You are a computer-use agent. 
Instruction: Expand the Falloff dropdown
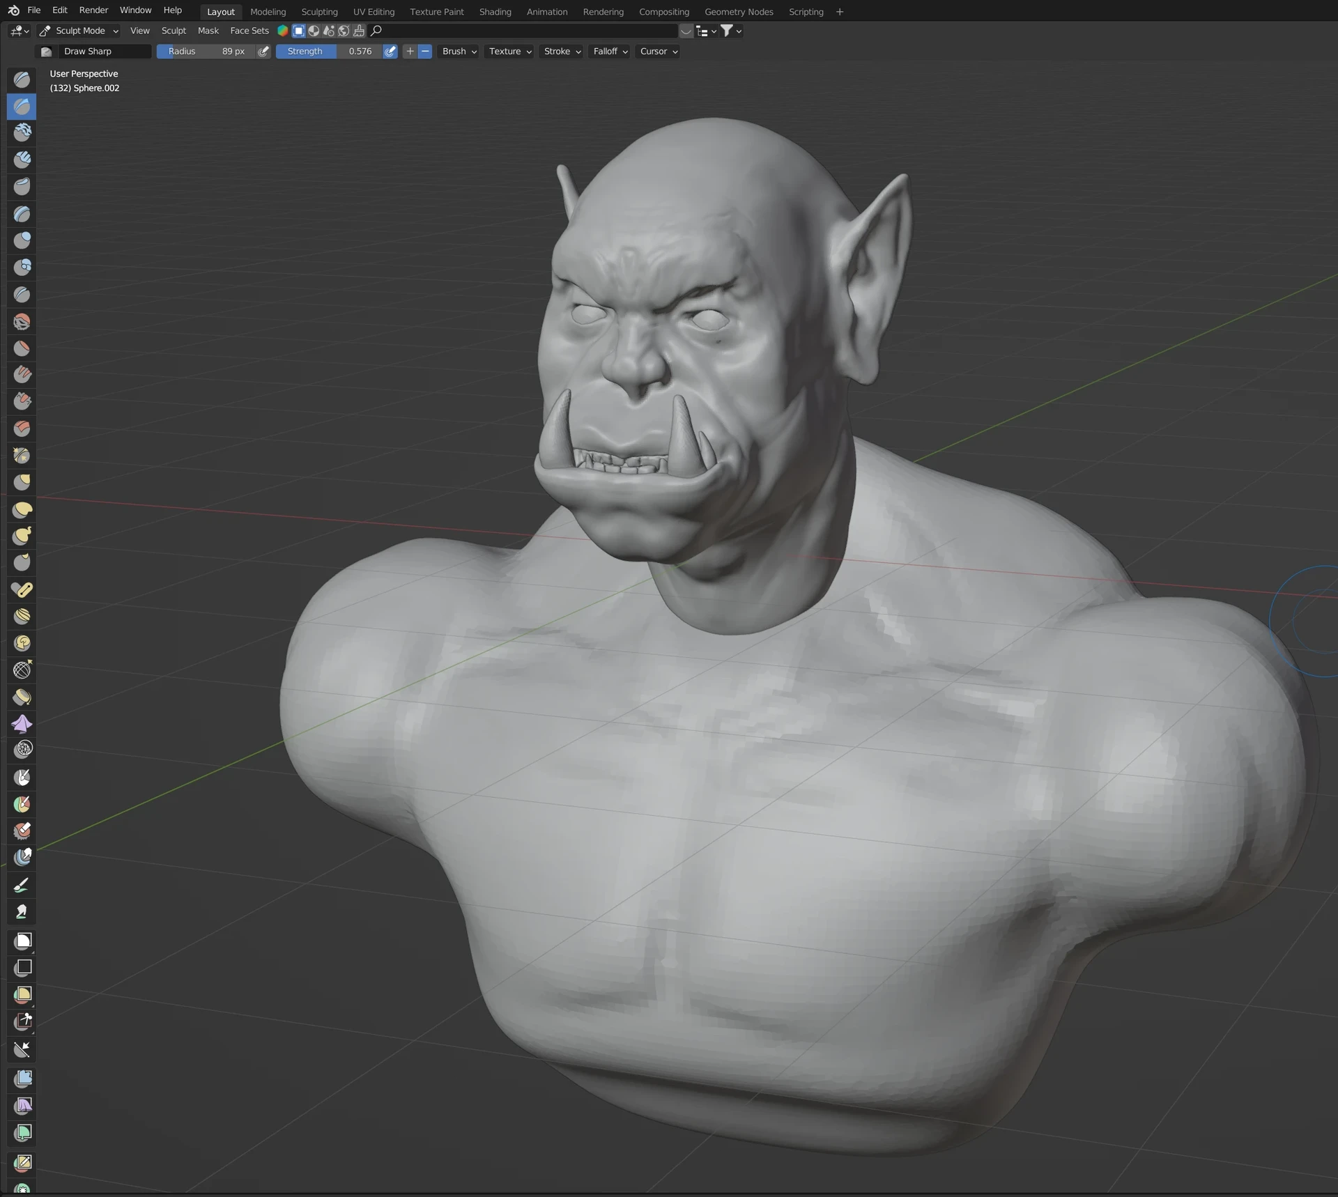608,51
